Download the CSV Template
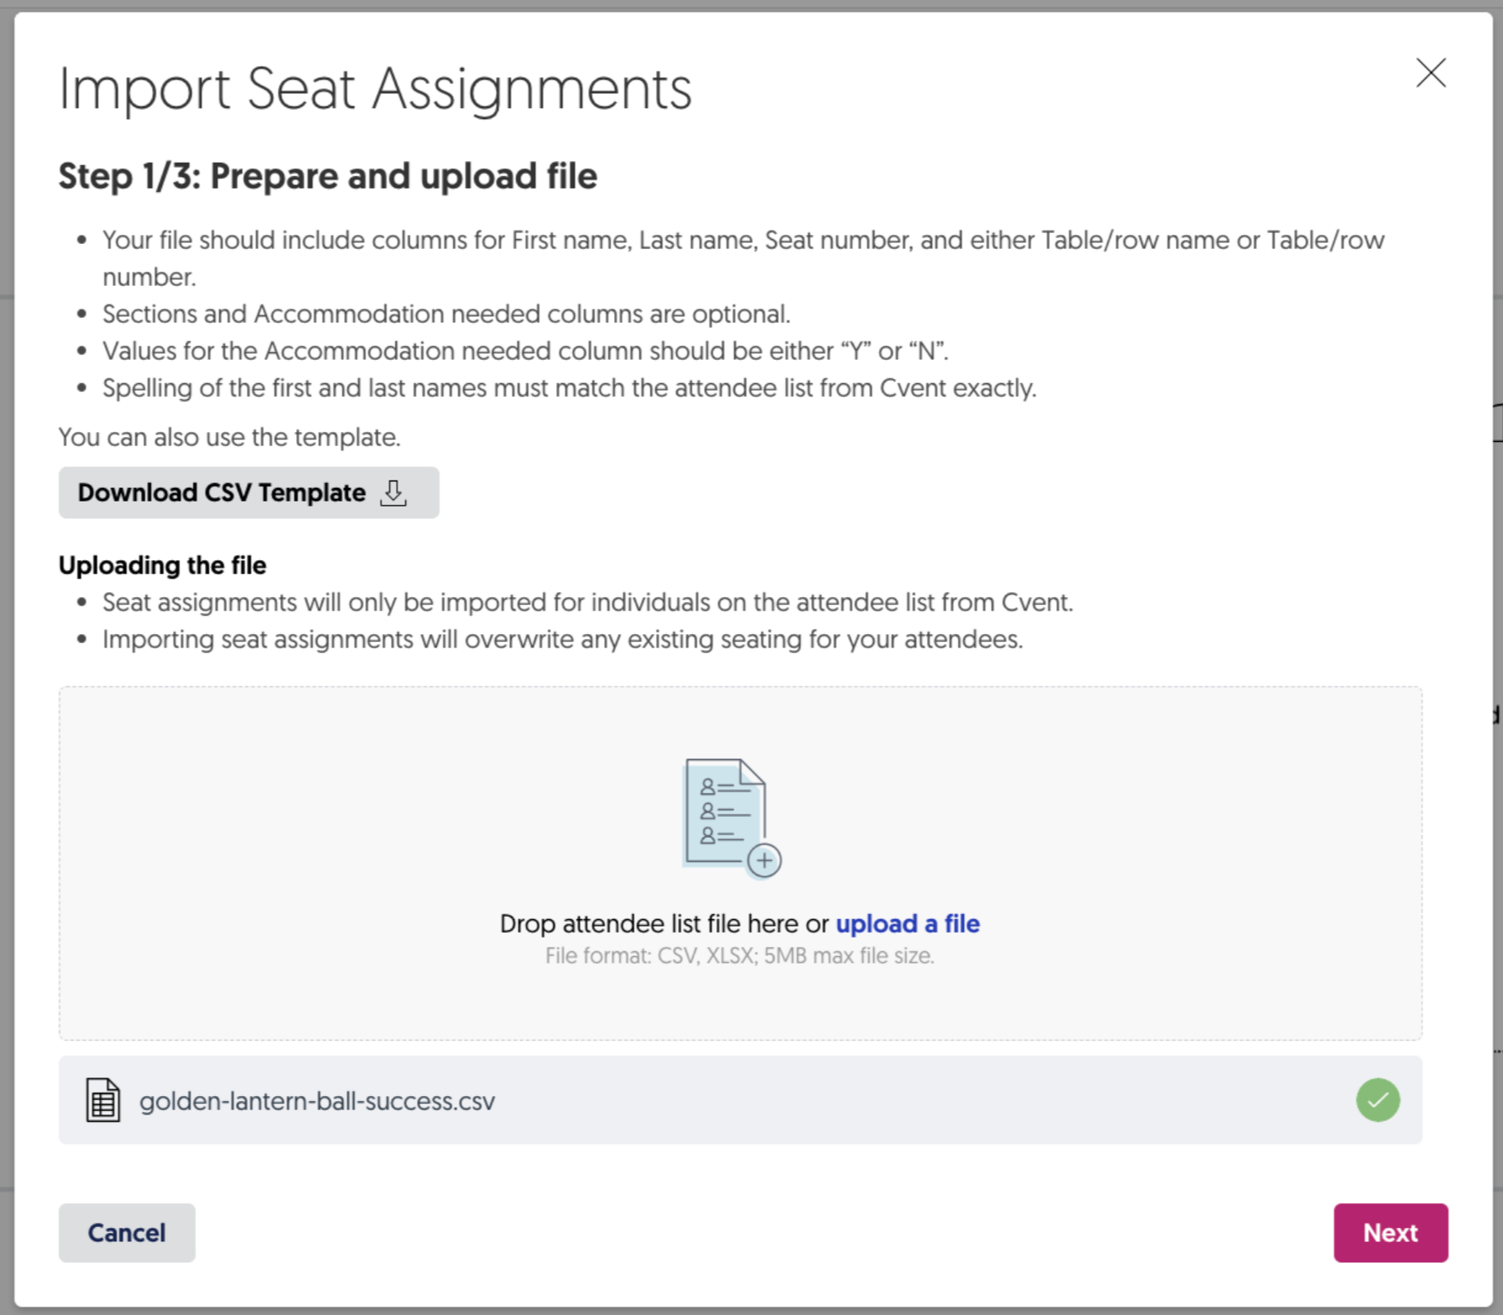 coord(248,493)
